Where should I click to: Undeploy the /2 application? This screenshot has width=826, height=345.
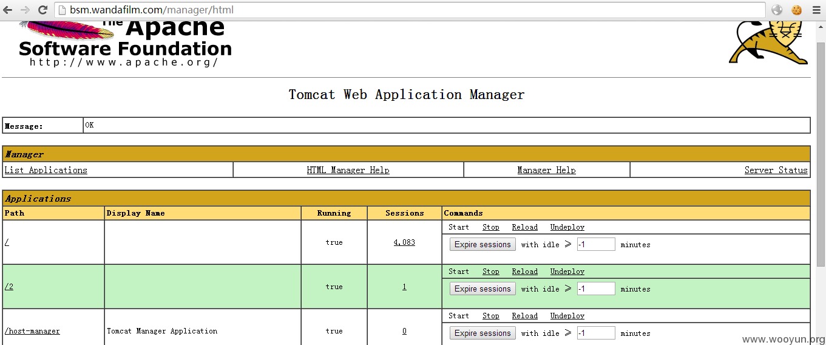pyautogui.click(x=567, y=272)
